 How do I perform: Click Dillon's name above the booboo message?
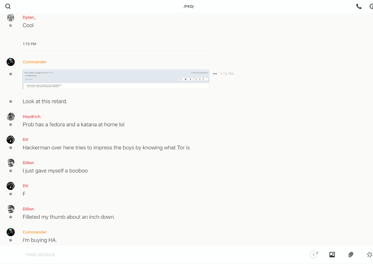tap(28, 163)
